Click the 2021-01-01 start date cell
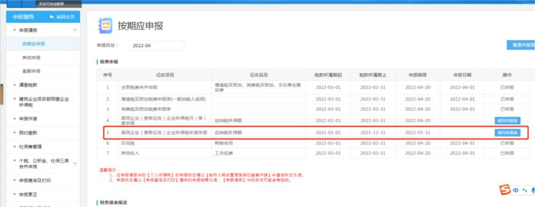Viewport: 535px width, 207px height. click(x=328, y=132)
